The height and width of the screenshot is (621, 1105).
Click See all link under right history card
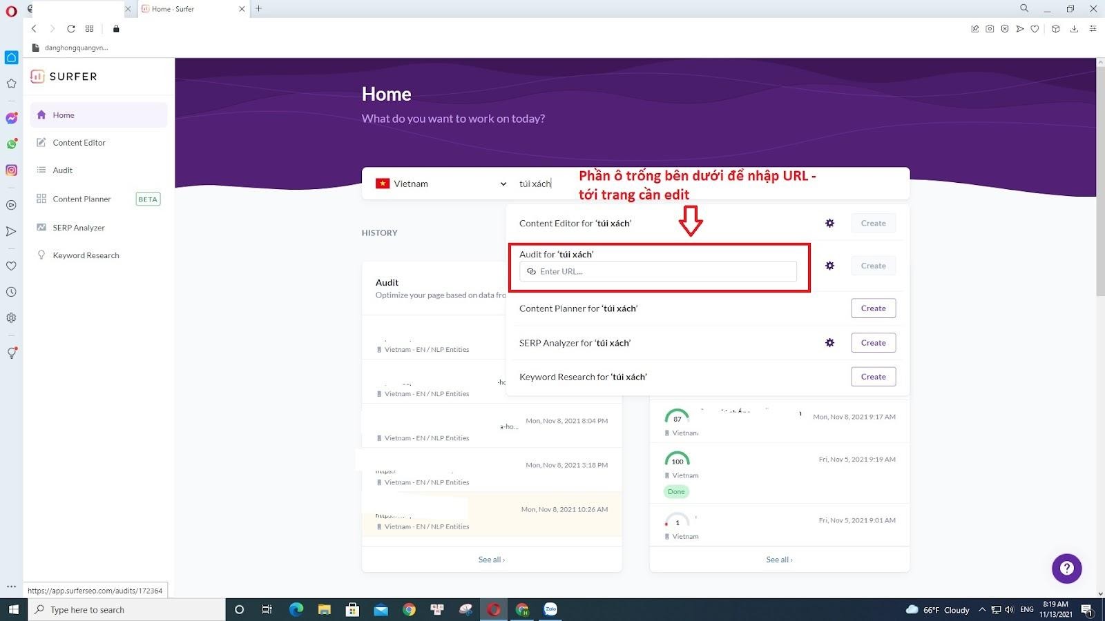point(779,560)
